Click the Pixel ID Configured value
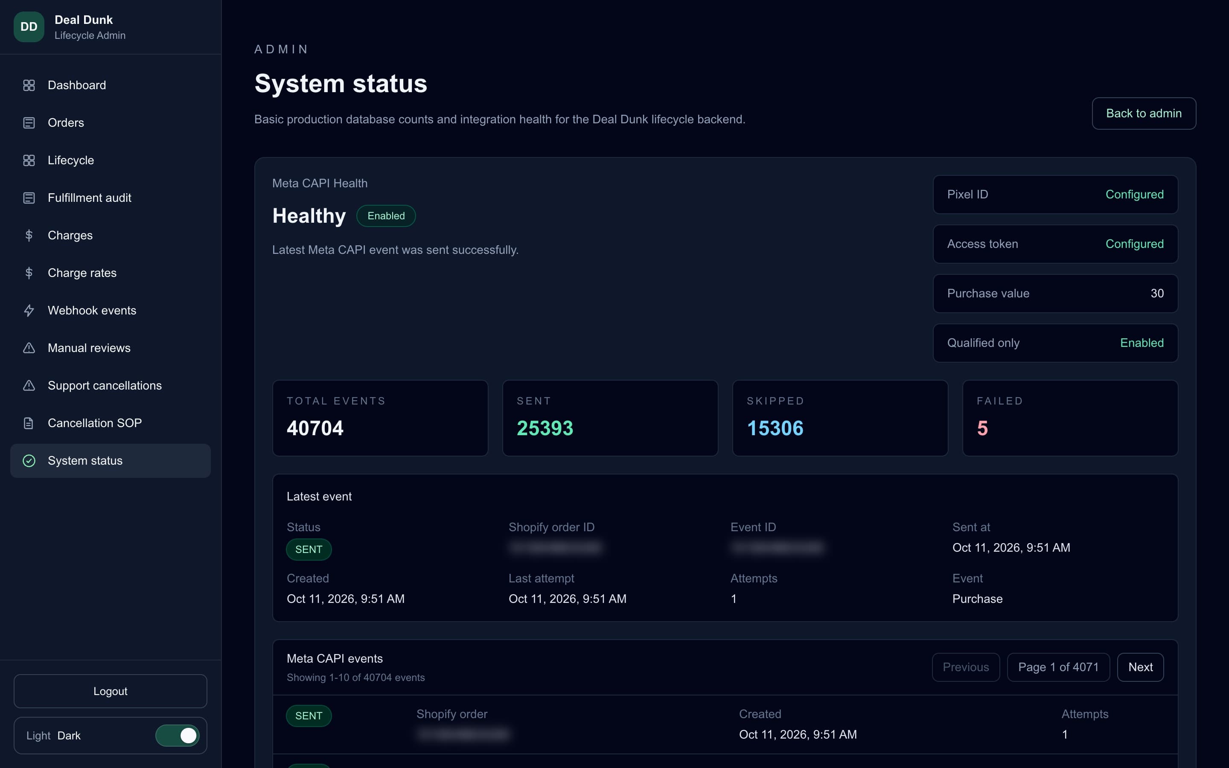Screen dimensions: 1229x768 [x=1135, y=195]
